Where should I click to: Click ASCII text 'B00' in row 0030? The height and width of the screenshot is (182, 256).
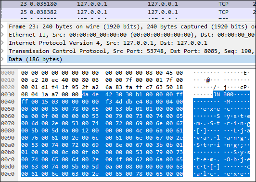click(x=229, y=94)
